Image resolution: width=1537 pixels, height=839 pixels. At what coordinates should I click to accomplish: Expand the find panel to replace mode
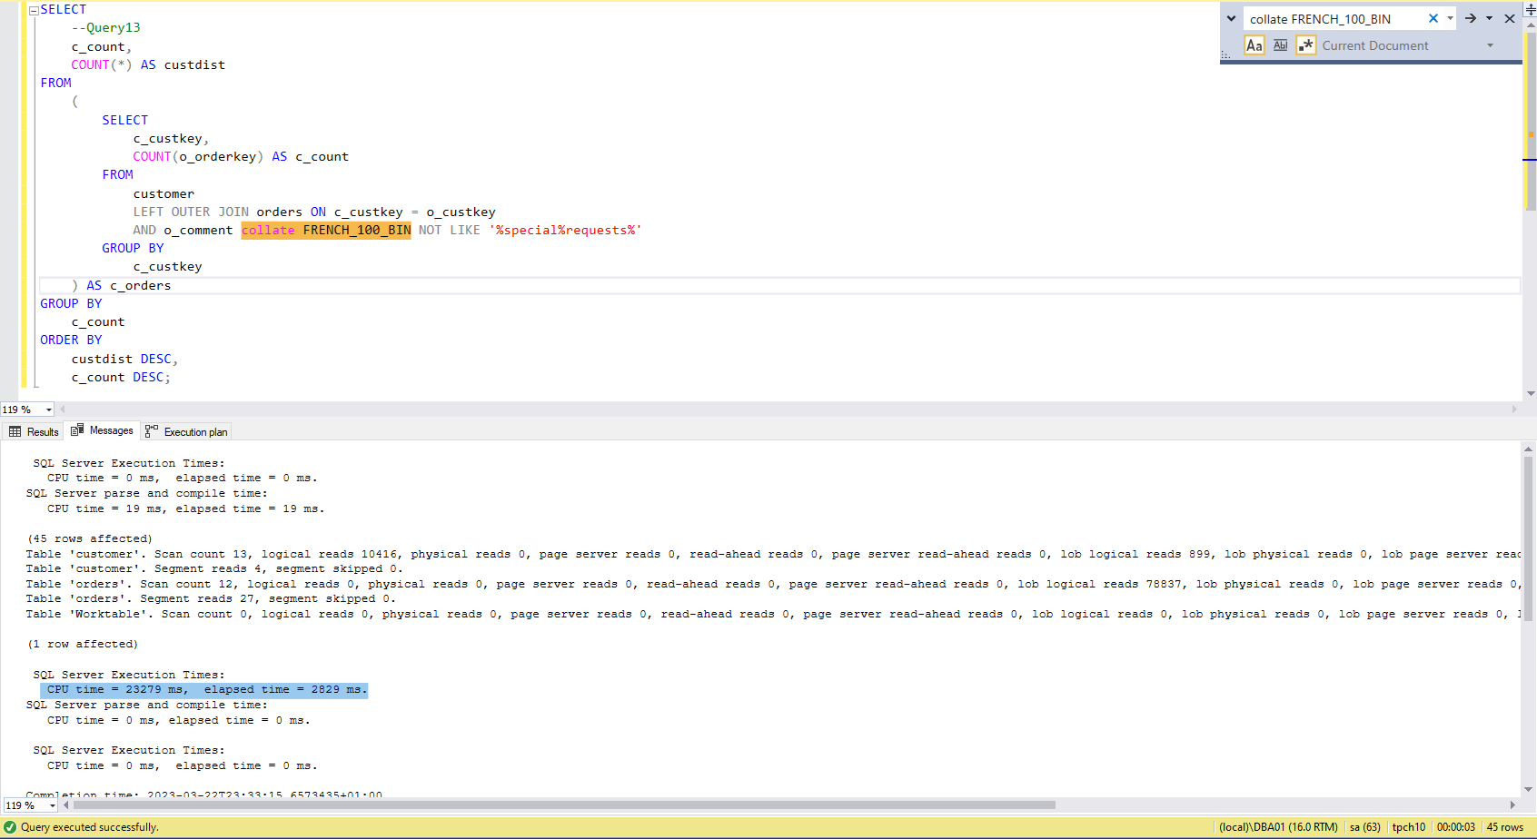click(1231, 18)
